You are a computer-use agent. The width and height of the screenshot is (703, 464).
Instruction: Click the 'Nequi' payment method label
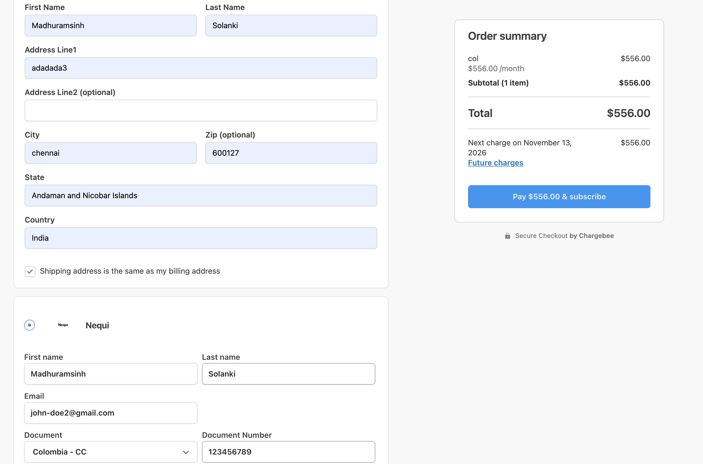coord(97,325)
